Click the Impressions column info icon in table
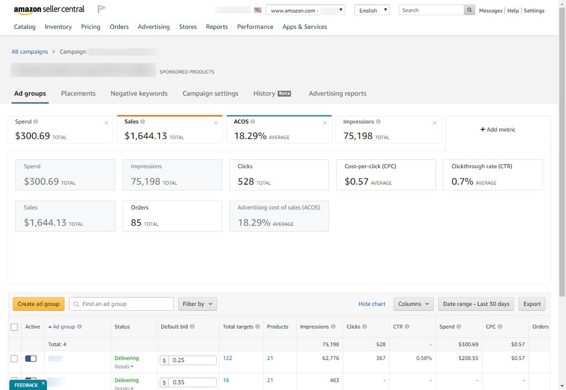 point(333,326)
